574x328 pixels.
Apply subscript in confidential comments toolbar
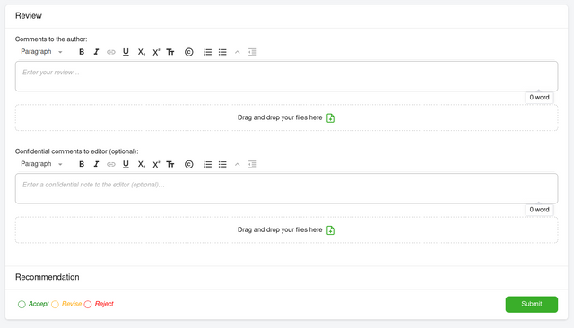pyautogui.click(x=142, y=164)
